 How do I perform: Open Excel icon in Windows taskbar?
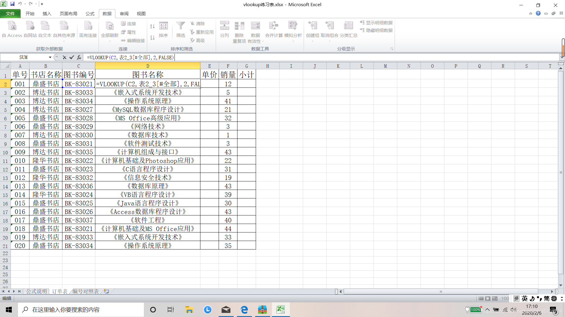tap(280, 310)
